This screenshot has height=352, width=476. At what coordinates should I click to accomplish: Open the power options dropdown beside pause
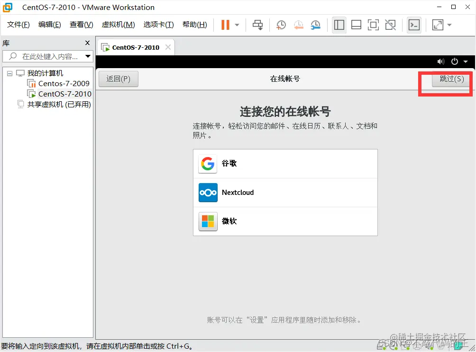(237, 25)
